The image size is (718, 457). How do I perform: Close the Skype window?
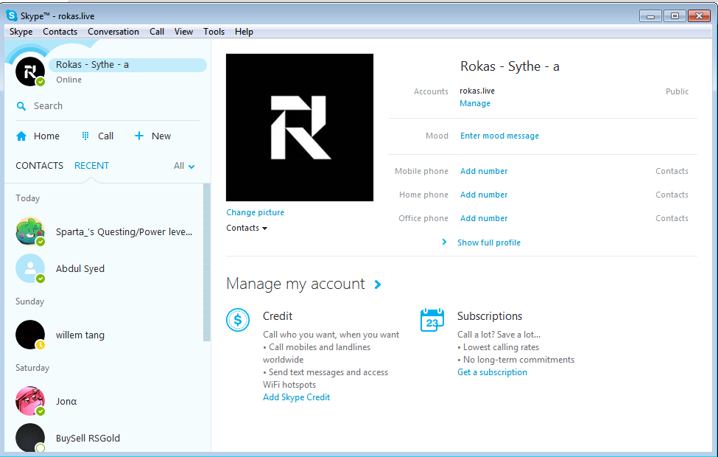pos(700,16)
